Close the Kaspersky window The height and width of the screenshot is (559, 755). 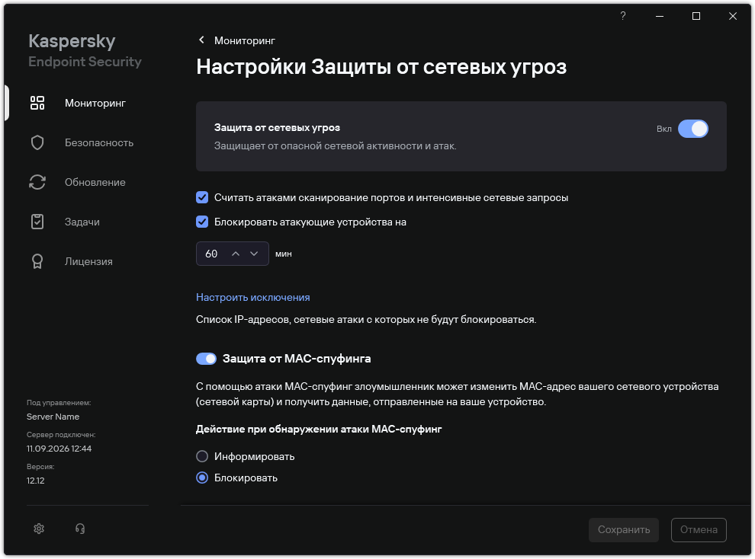(733, 16)
